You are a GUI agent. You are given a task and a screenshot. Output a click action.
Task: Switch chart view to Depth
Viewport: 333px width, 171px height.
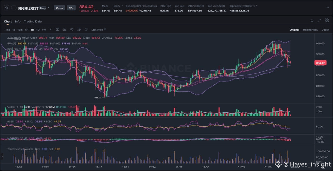(x=325, y=30)
